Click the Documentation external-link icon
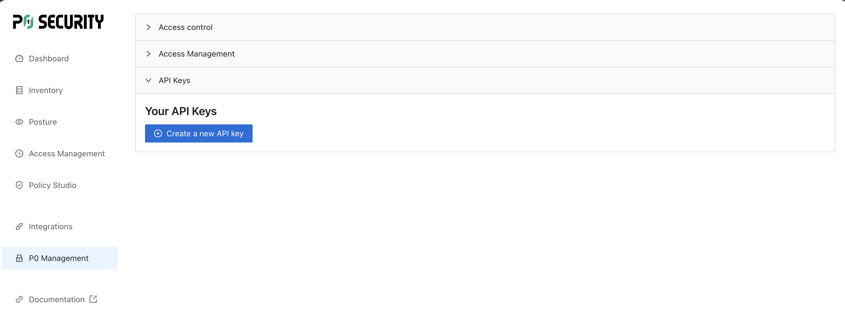Viewport: 845px width, 320px height. [x=93, y=299]
